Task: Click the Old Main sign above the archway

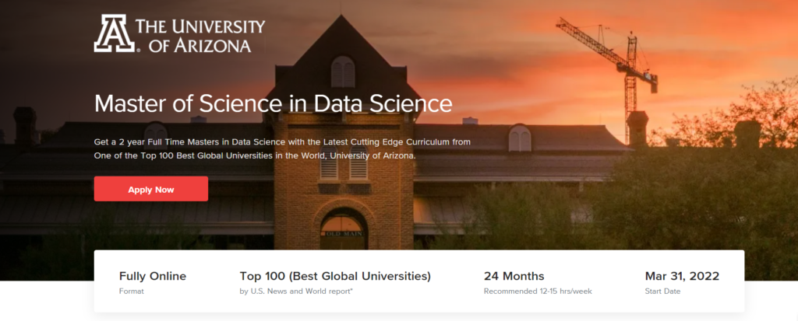Action: [343, 232]
